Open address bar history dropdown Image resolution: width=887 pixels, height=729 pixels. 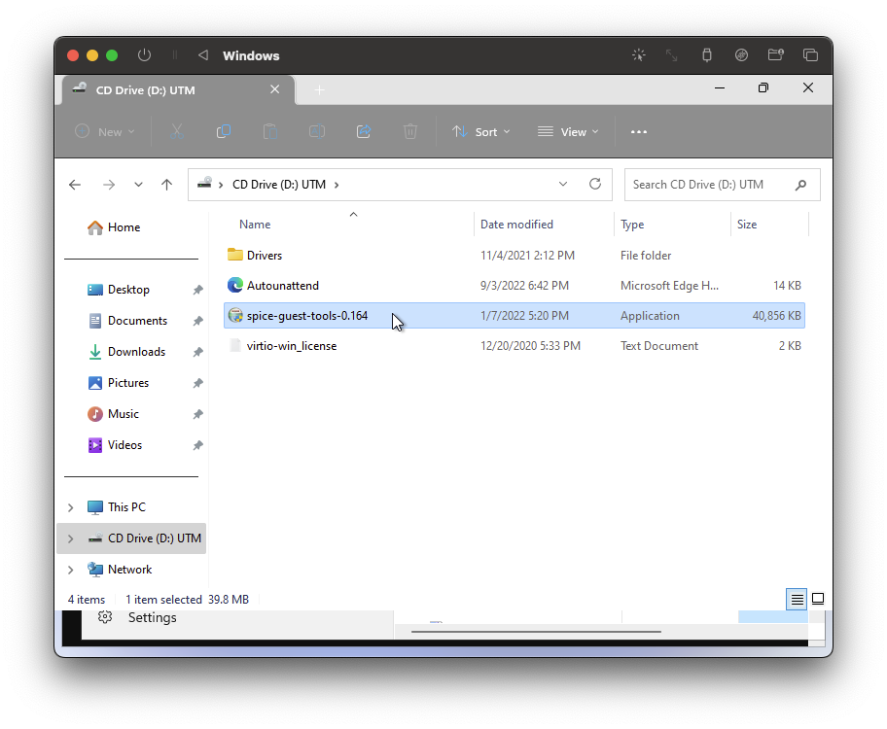563,184
